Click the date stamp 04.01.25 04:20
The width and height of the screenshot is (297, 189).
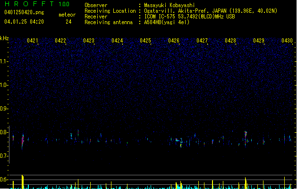click(x=24, y=22)
